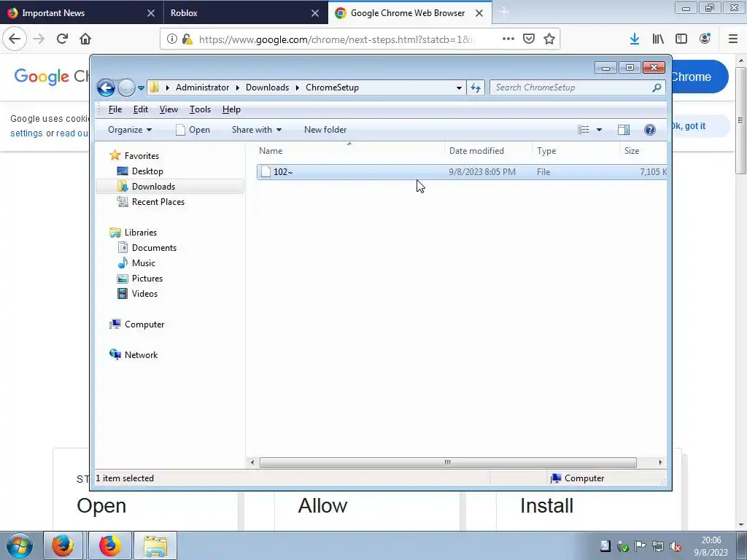Open recent locations dropdown arrow
Screen dimensions: 747x560
[x=141, y=88]
